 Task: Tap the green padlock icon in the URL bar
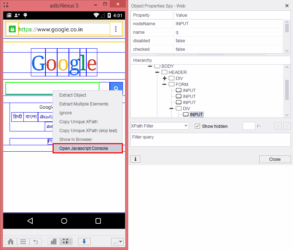[12, 29]
